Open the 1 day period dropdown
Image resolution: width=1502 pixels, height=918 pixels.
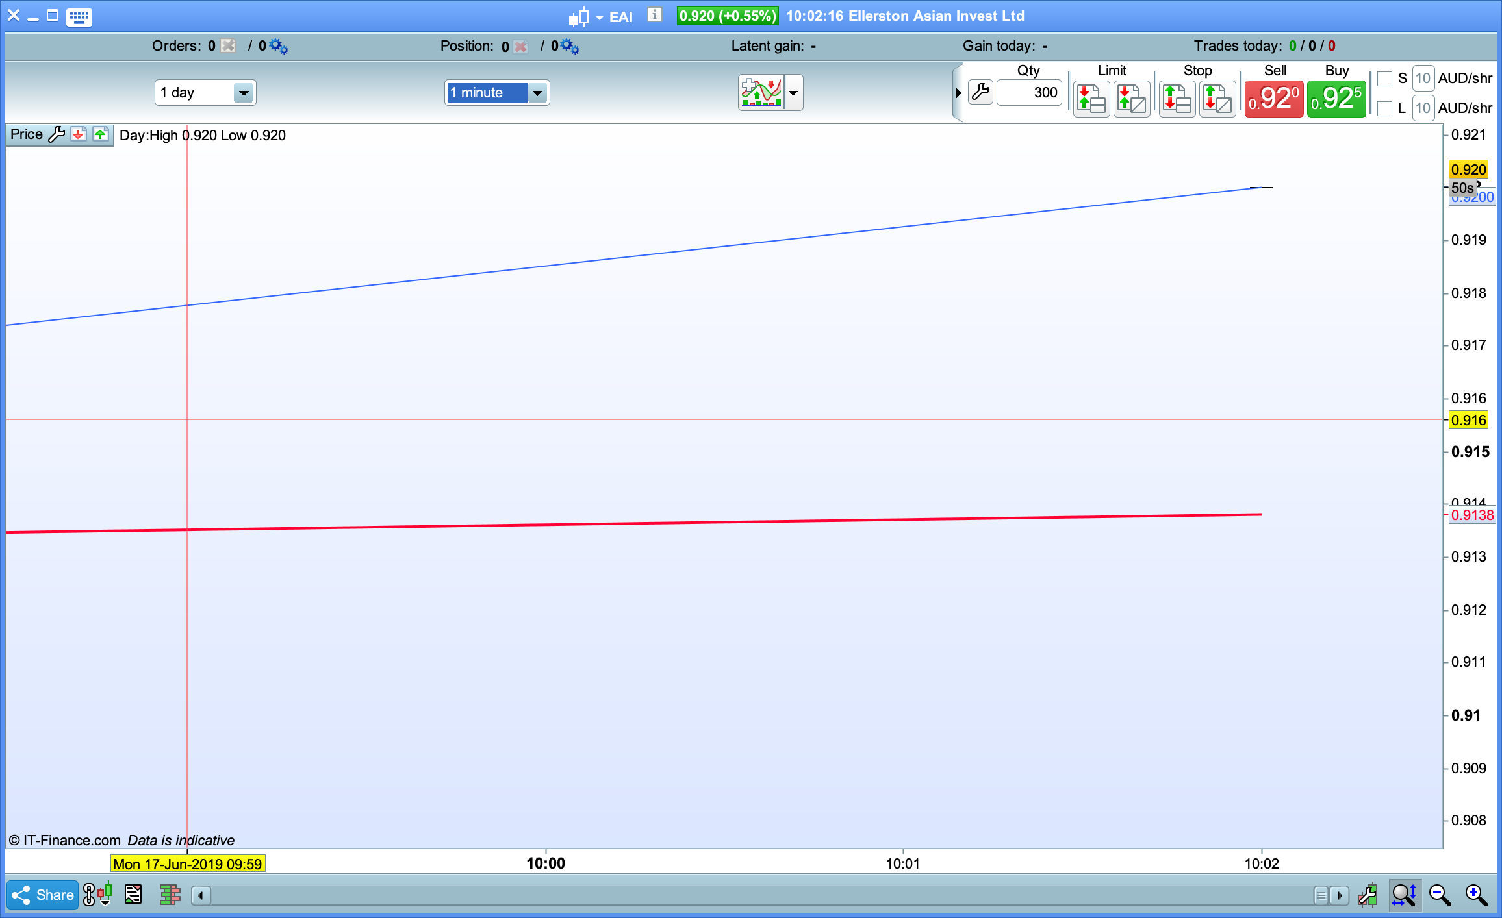(x=244, y=93)
